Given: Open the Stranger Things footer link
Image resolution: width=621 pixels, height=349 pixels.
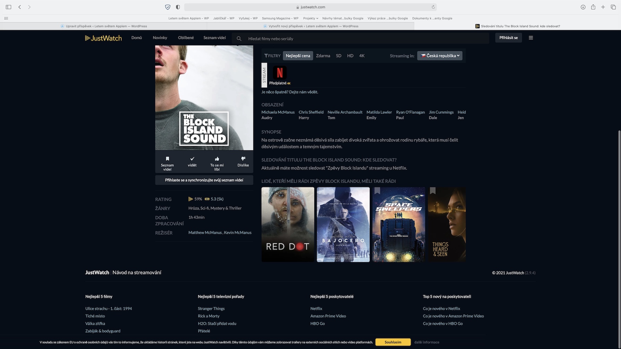Looking at the screenshot, I should 211,308.
